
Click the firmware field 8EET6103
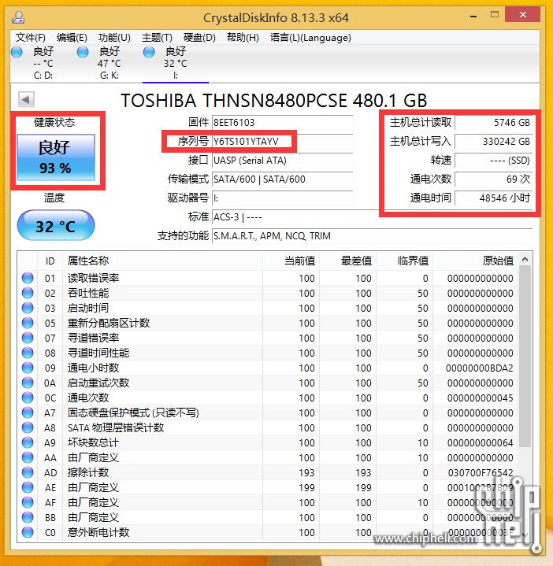pos(282,123)
